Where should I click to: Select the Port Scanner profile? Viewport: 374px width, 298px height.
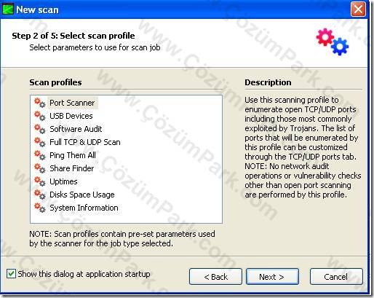pyautogui.click(x=72, y=103)
